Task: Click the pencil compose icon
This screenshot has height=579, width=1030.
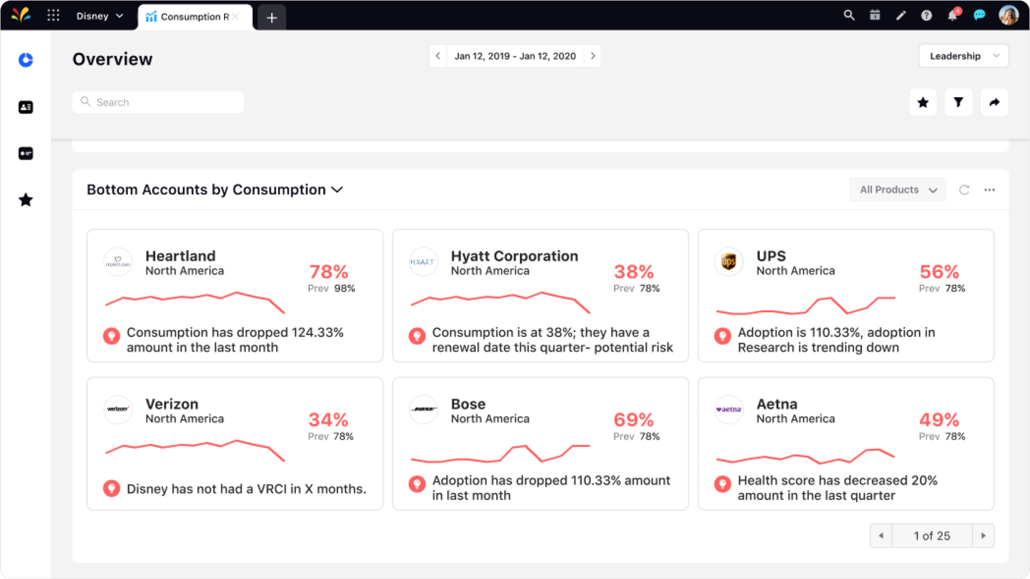Action: point(901,16)
